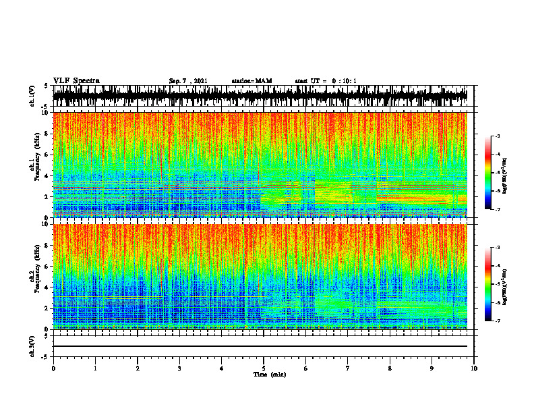Click the "log(PSD)" label beside ch.2 color bar
534x413 pixels.
pos(506,287)
